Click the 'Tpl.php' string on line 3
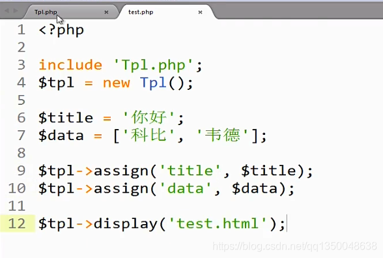 point(153,65)
